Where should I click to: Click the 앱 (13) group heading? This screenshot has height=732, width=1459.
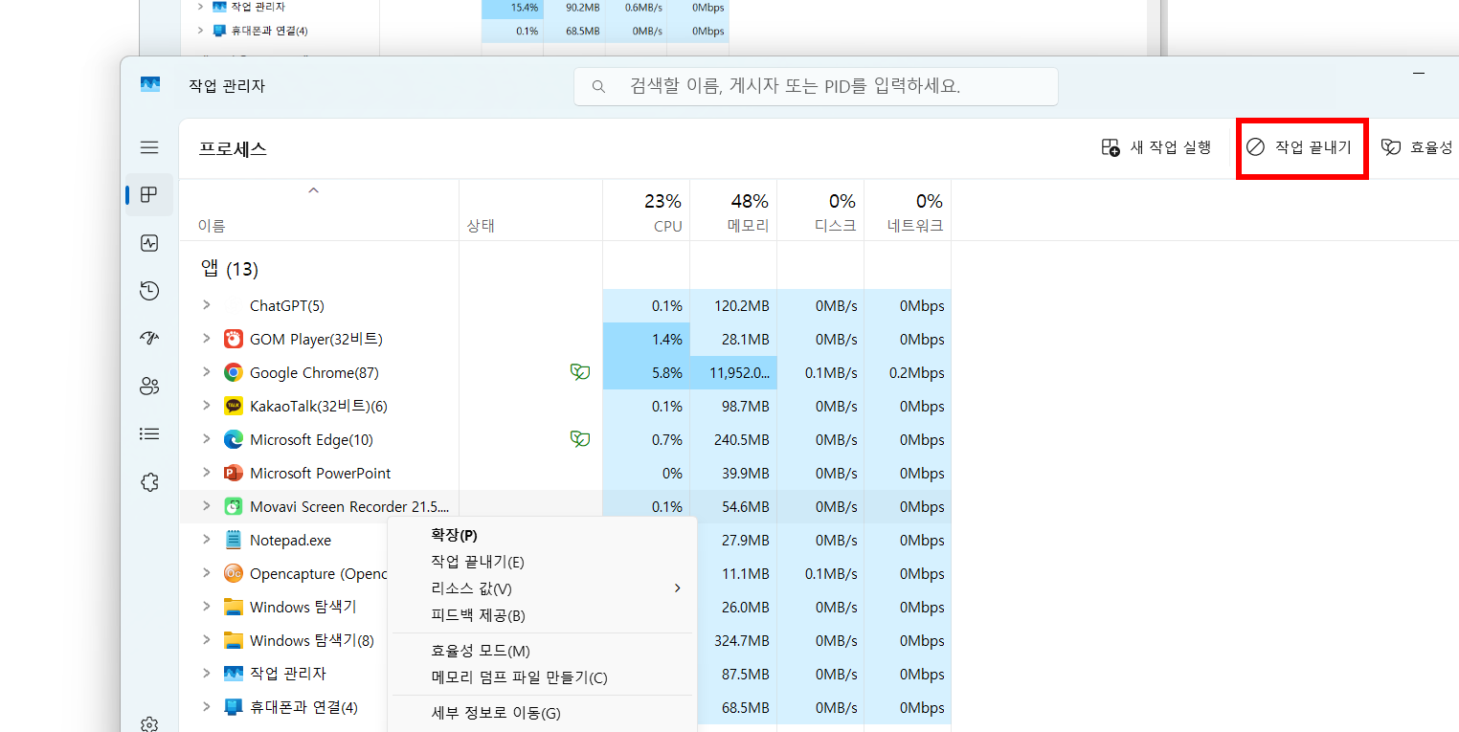coord(230,269)
